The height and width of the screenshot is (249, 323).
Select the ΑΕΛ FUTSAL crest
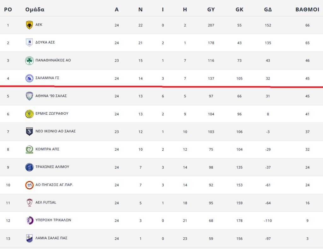pos(29,203)
